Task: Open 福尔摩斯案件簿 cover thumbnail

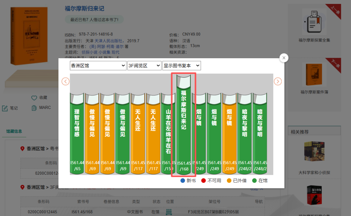Action: coord(314,74)
